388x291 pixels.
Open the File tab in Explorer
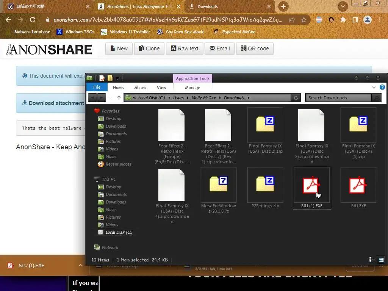pos(97,87)
